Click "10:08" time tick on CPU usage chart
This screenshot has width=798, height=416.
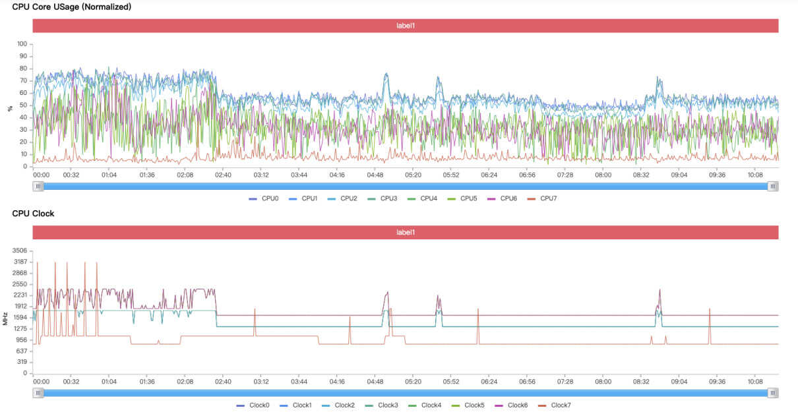point(755,175)
